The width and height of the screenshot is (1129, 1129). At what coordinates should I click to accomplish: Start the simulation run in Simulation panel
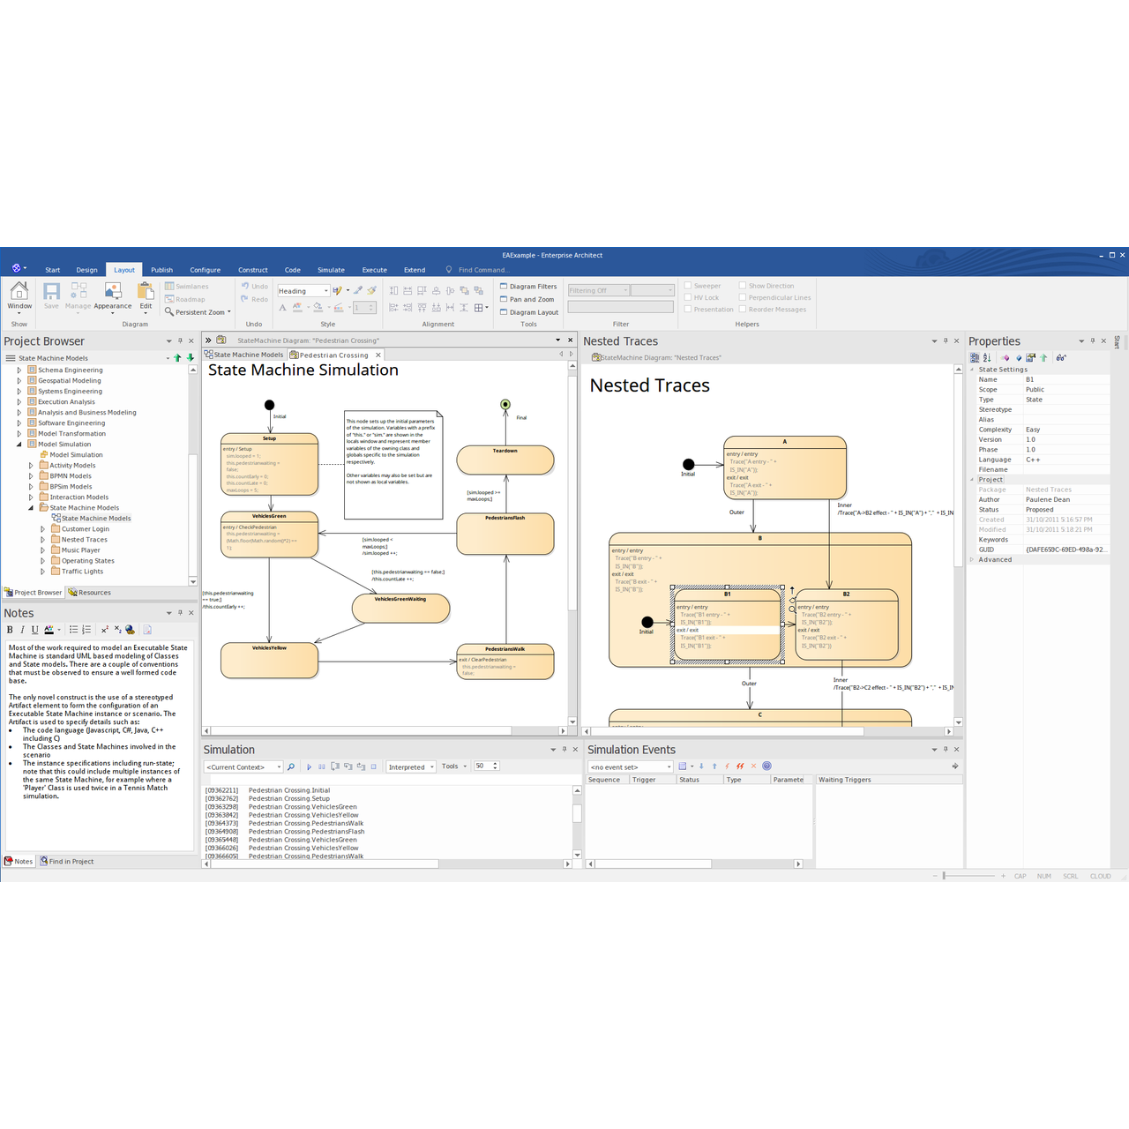coord(310,766)
